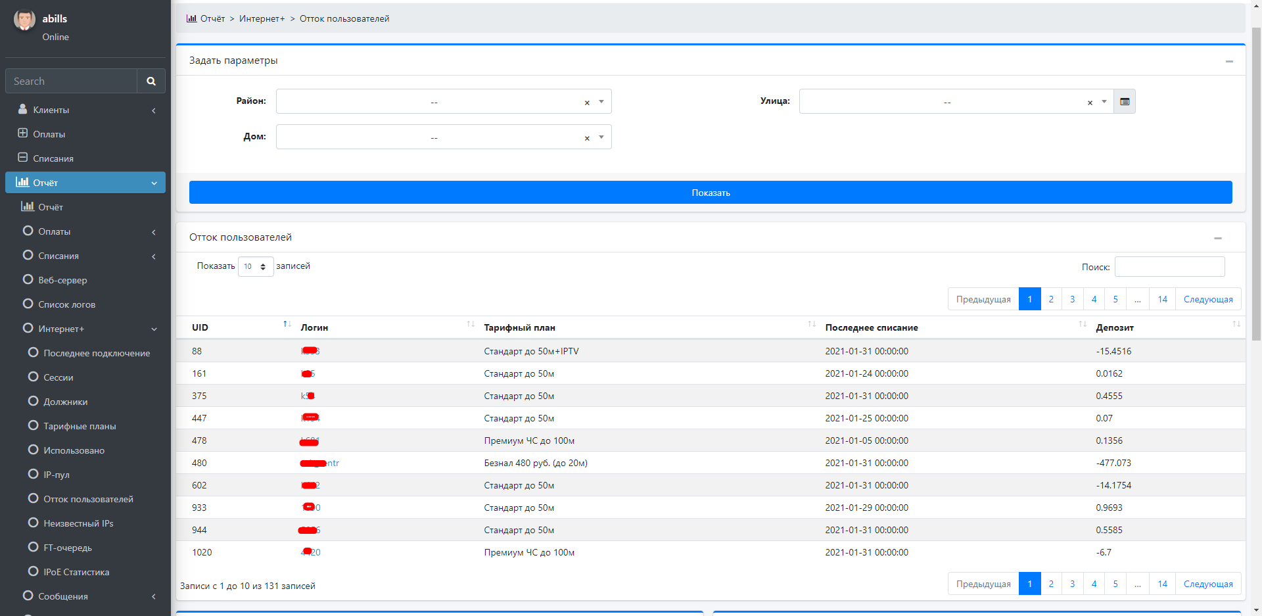The height and width of the screenshot is (616, 1262).
Task: Open the Улица dropdown
Action: 956,101
